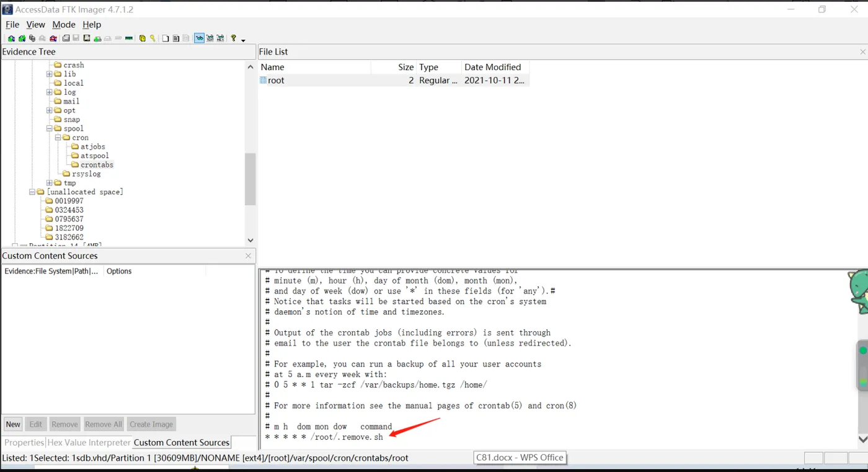Select the rsyslog folder
Screen dimensions: 868x472
pos(86,174)
